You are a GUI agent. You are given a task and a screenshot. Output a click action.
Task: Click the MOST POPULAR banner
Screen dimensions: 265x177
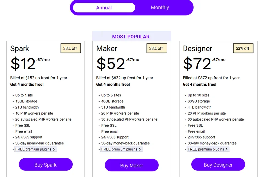(131, 37)
